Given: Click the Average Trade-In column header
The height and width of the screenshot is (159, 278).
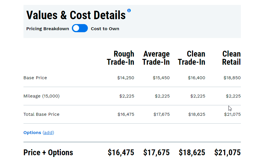Looking at the screenshot, I should tap(156, 58).
